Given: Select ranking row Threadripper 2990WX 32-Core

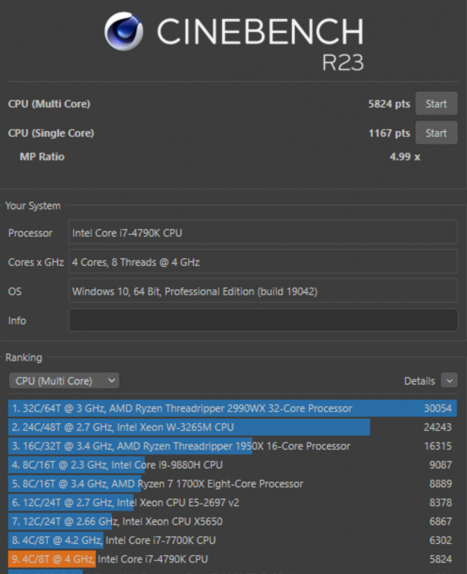Looking at the screenshot, I should pyautogui.click(x=232, y=408).
